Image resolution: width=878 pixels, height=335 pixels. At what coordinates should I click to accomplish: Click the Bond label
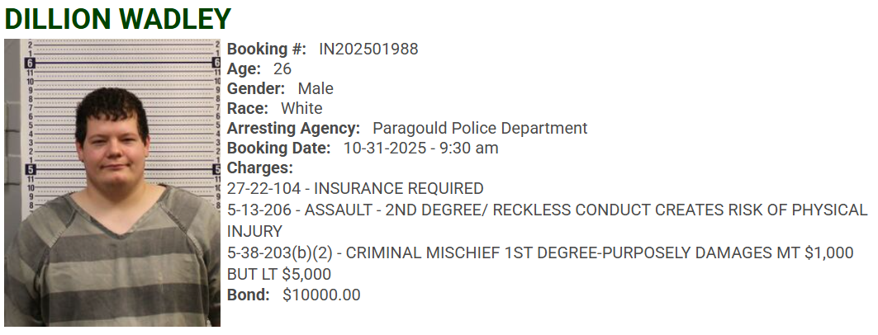pyautogui.click(x=248, y=295)
